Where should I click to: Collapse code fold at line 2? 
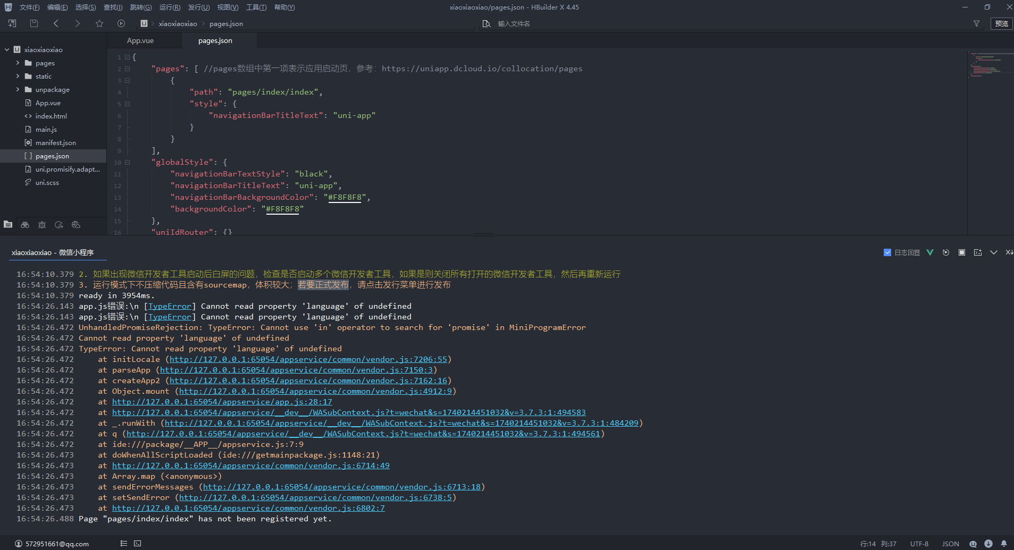coord(128,69)
